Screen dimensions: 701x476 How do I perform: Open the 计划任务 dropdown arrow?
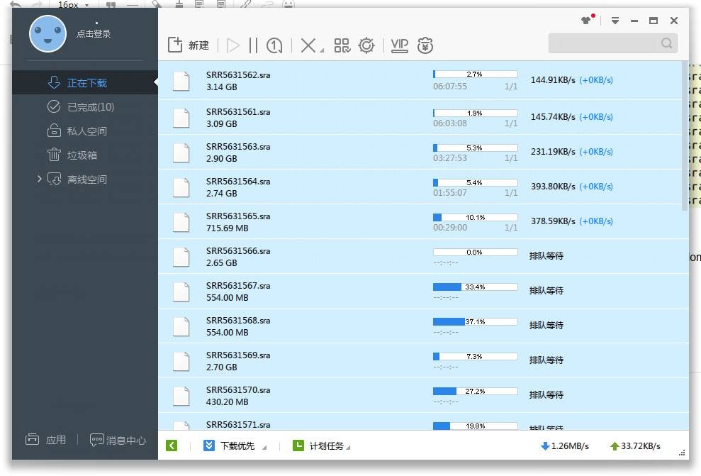tap(348, 448)
